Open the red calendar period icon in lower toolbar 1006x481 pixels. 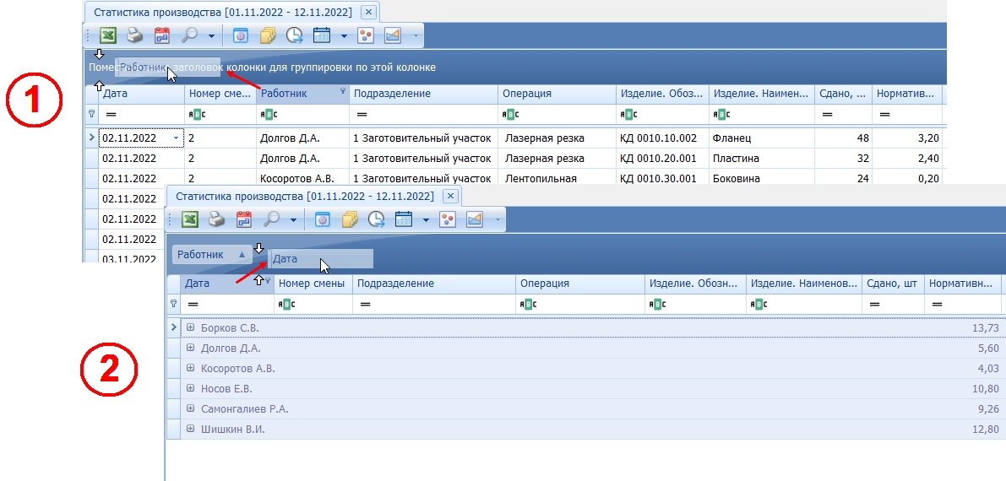(244, 220)
